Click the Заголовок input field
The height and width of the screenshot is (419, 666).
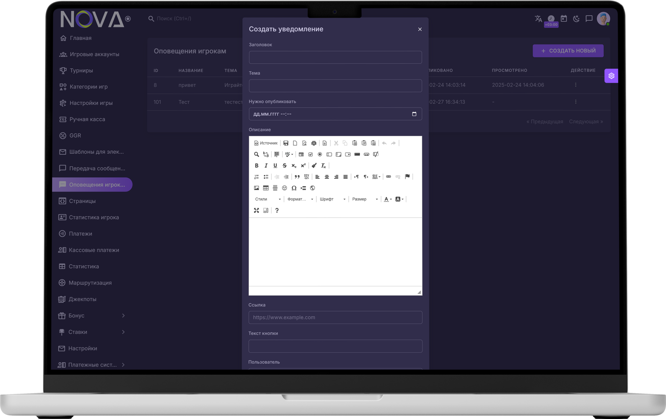pyautogui.click(x=335, y=57)
